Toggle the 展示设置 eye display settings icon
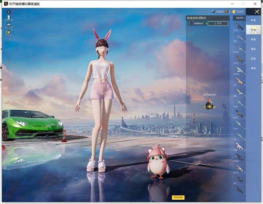263x204 pixels. (9, 26)
